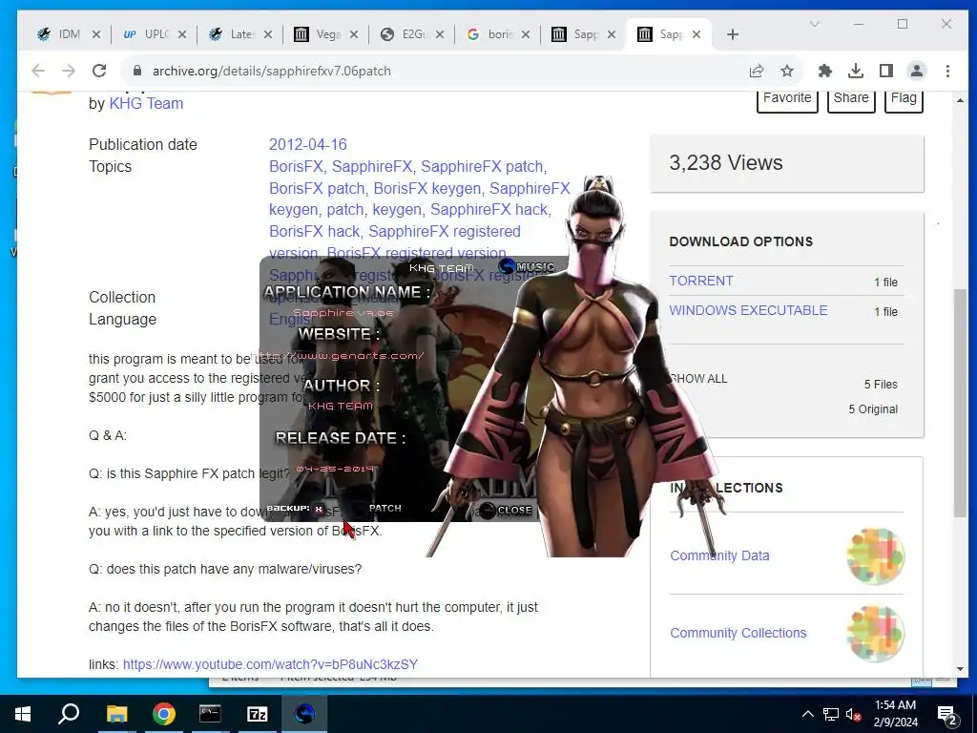The width and height of the screenshot is (977, 733).
Task: Open the Community Data collection link
Action: [719, 556]
